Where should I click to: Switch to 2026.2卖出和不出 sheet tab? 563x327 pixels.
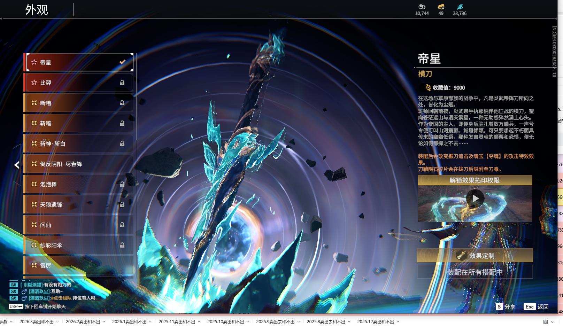83,321
